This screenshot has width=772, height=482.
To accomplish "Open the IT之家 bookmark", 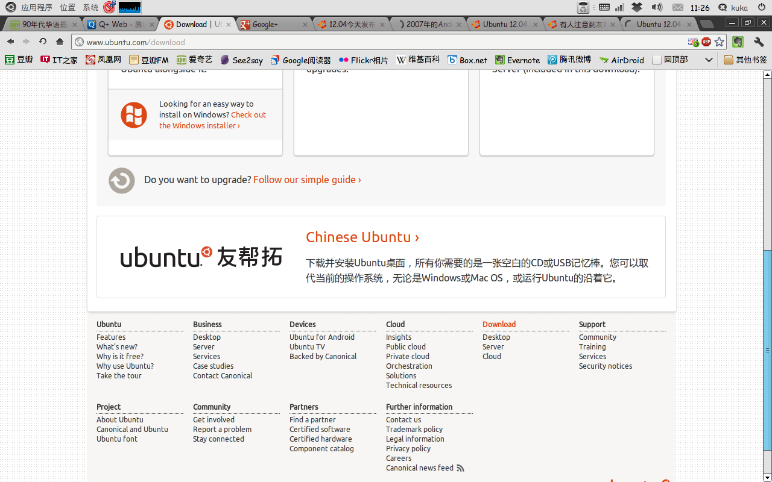I will [x=59, y=60].
